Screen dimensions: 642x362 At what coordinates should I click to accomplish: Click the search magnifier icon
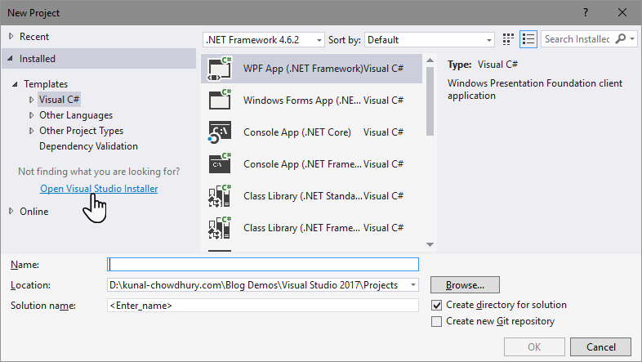click(621, 39)
